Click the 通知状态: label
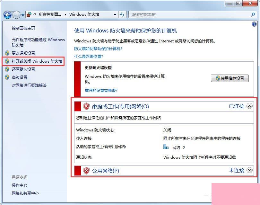260x205 pixels. [x=84, y=157]
